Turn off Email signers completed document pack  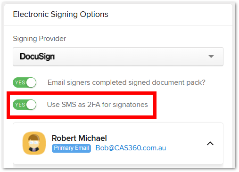click(x=25, y=82)
